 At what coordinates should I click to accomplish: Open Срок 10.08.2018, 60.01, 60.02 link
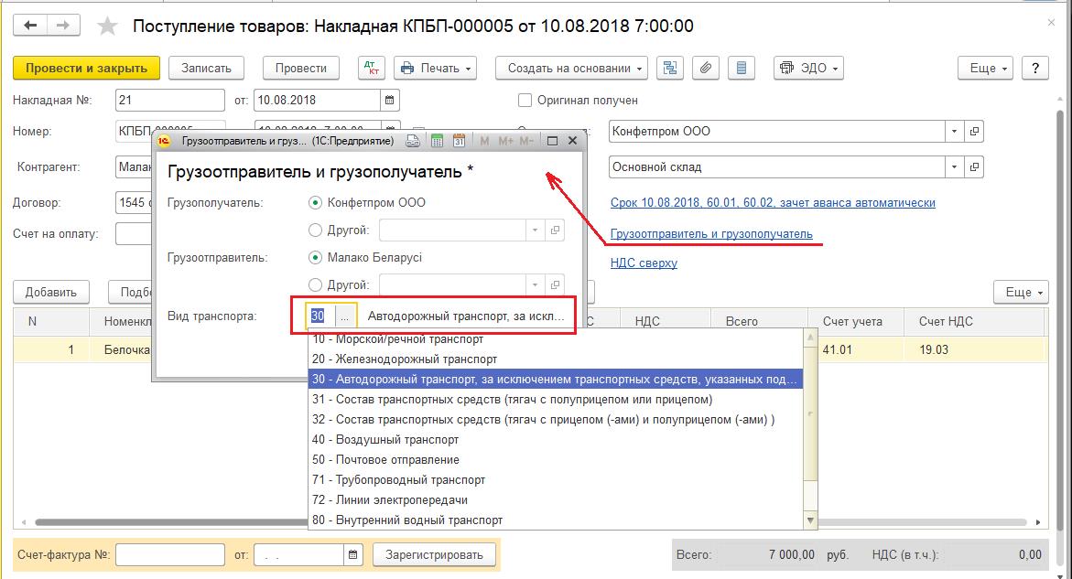click(773, 203)
